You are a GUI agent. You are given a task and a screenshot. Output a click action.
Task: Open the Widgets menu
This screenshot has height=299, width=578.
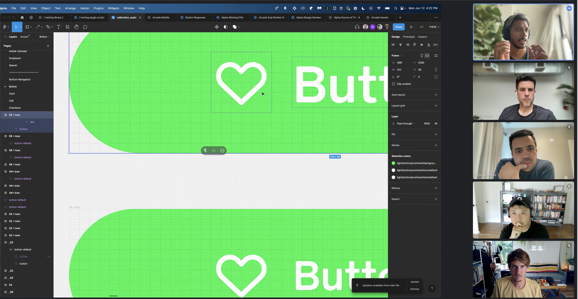tap(113, 8)
